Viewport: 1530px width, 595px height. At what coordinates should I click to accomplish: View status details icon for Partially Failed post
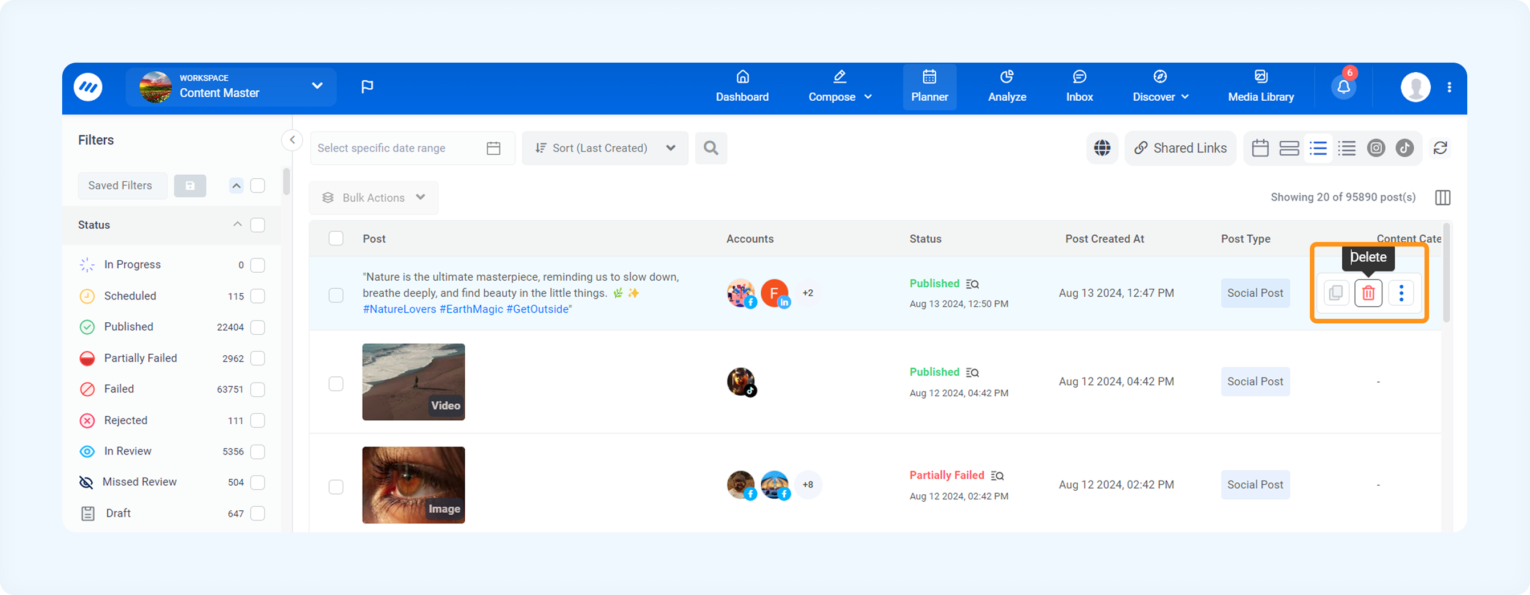click(997, 476)
